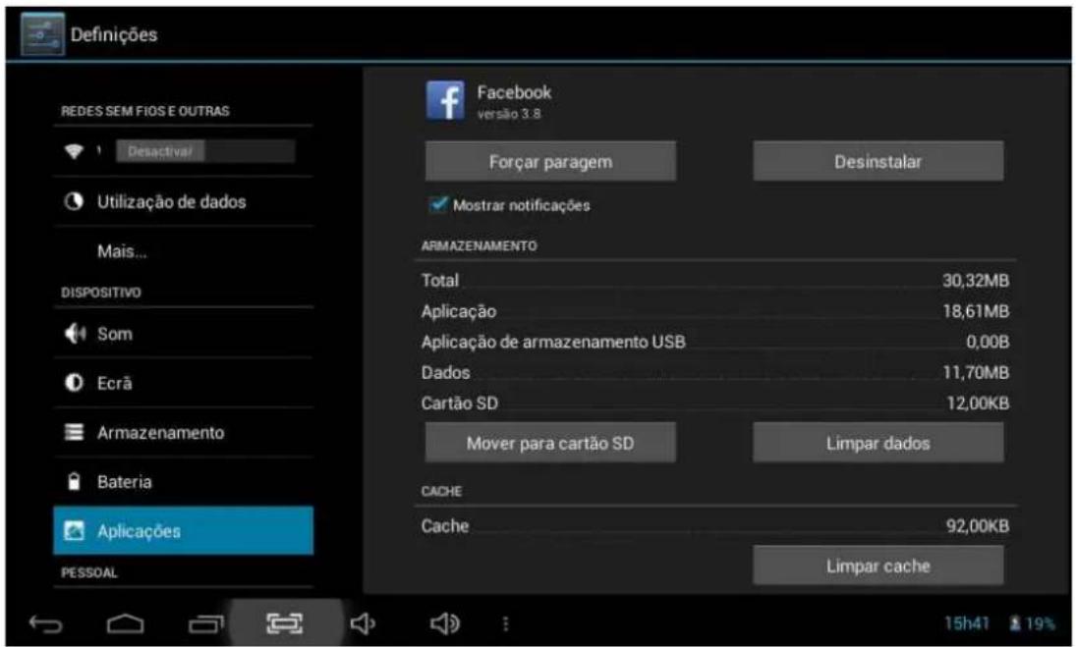Viewport: 1076px width, 647px height.
Task: Tap the screenshot capture icon
Action: click(285, 623)
